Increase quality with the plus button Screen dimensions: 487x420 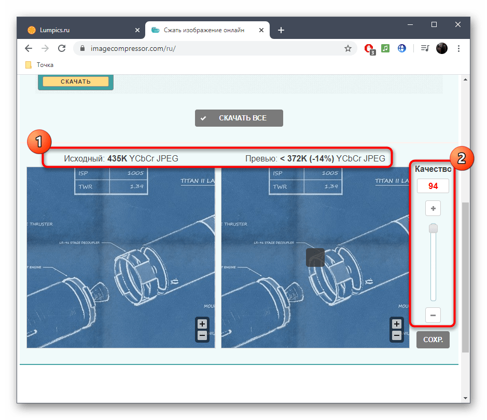[433, 208]
